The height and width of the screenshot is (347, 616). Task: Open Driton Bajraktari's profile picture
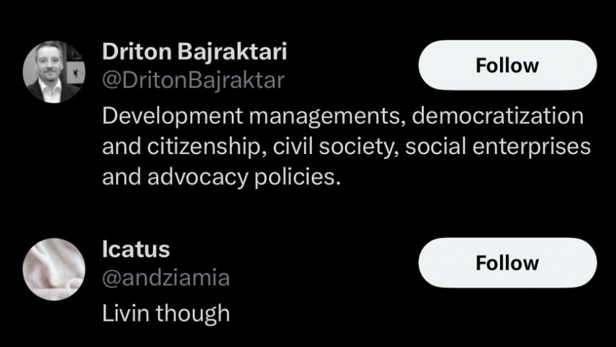click(x=54, y=72)
